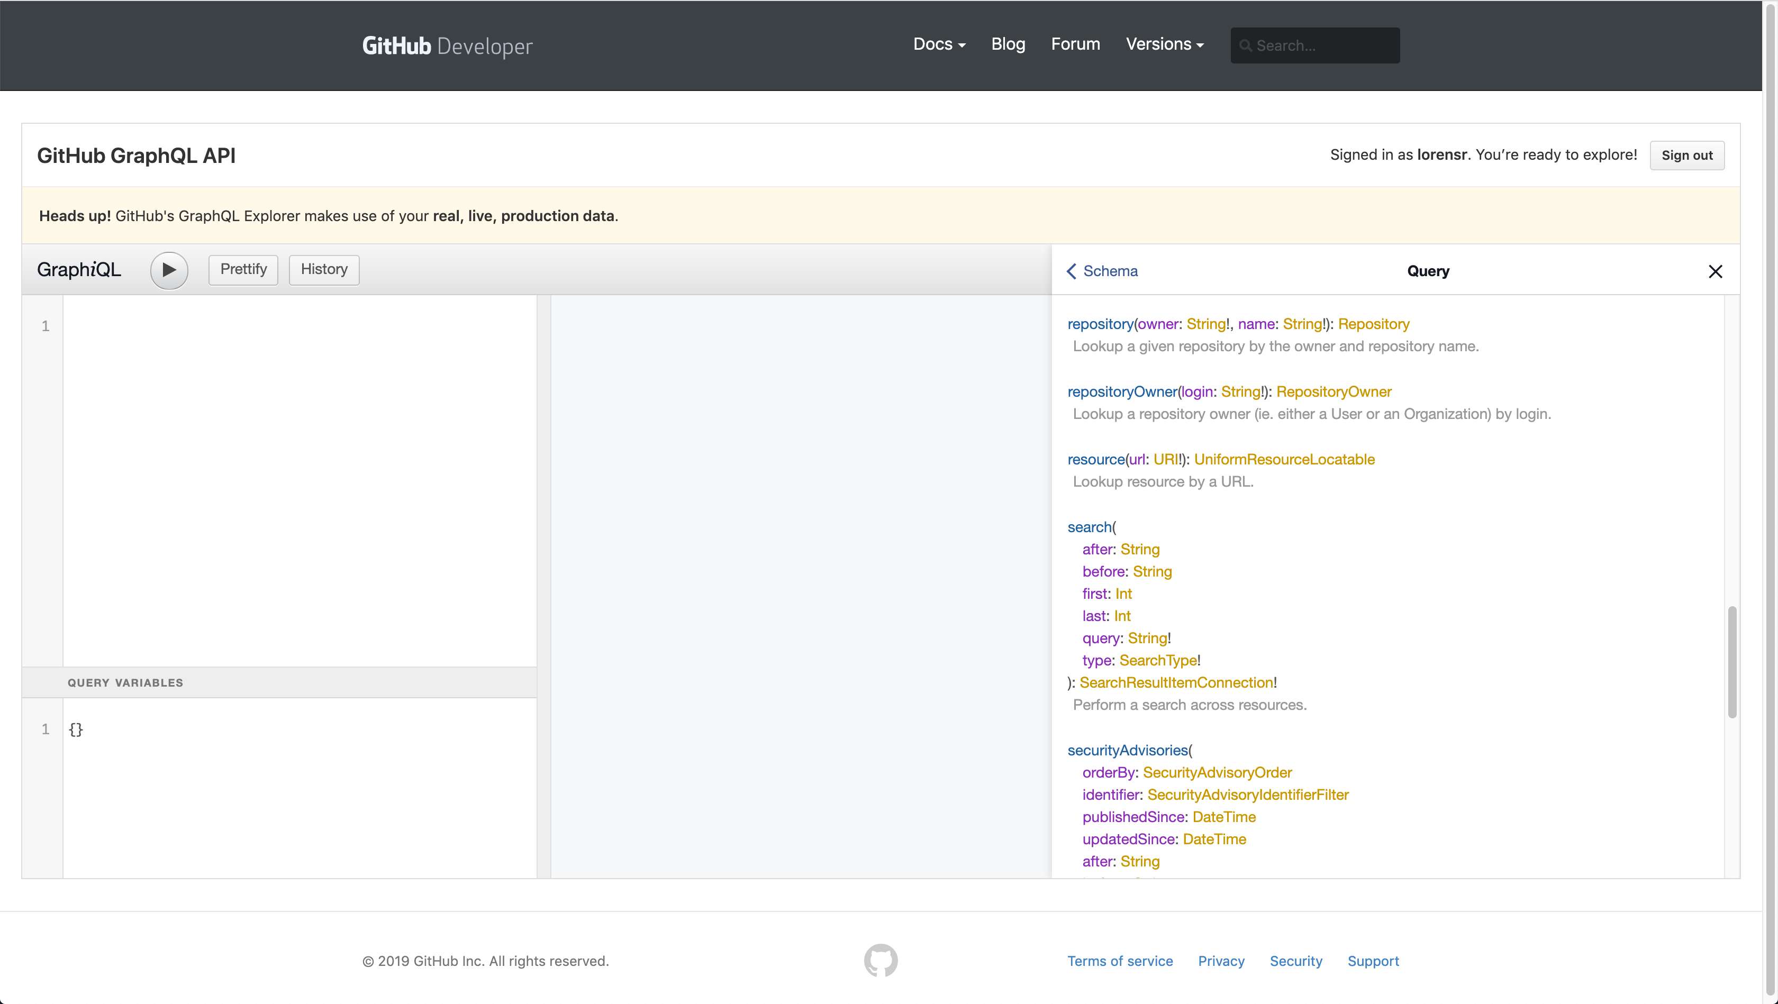Click the 'lorensr' username text
Image resolution: width=1778 pixels, height=1004 pixels.
coord(1441,156)
